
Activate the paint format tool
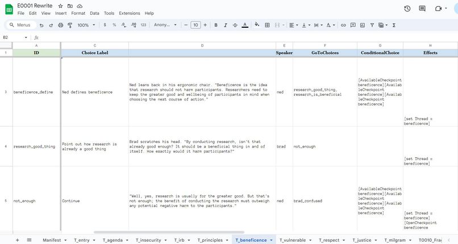click(70, 25)
